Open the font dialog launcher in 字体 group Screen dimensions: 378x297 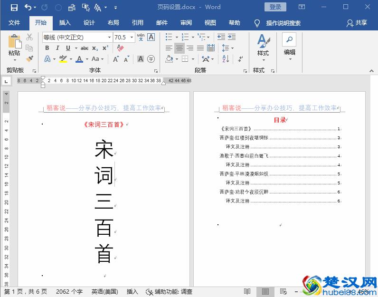[x=156, y=71]
